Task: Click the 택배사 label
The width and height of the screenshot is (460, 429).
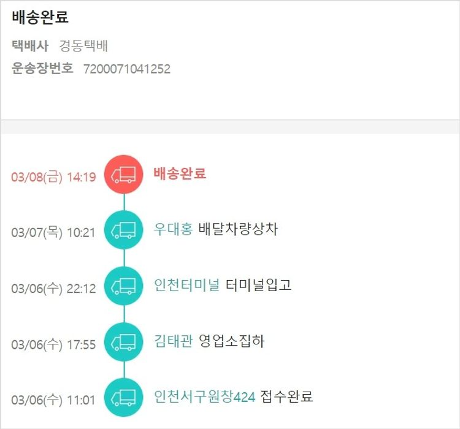Action: [x=29, y=46]
